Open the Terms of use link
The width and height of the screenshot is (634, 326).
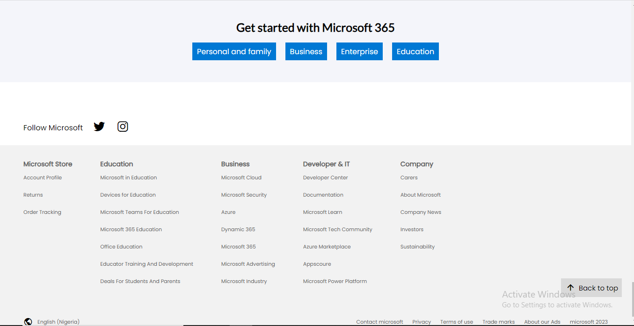pyautogui.click(x=457, y=322)
